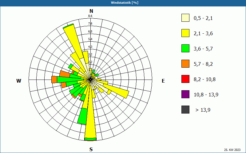Click the legend text 2,1 - 3,6
The width and height of the screenshot is (246, 153).
(203, 34)
